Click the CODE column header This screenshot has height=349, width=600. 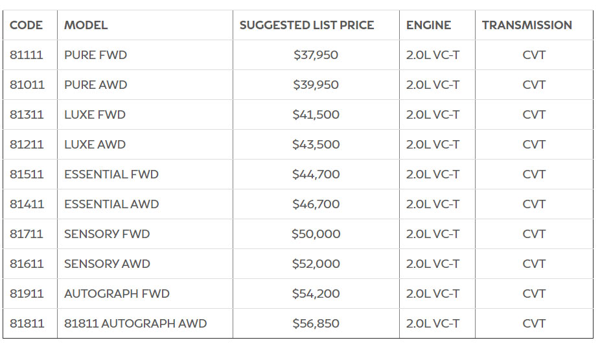(x=27, y=25)
